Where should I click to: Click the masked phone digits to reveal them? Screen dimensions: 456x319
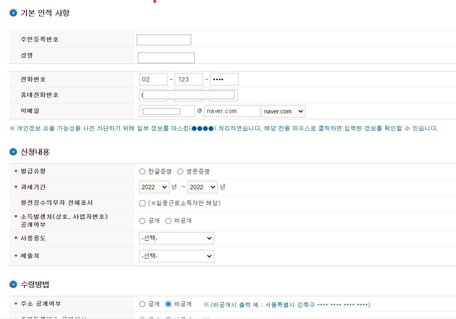[x=224, y=79]
